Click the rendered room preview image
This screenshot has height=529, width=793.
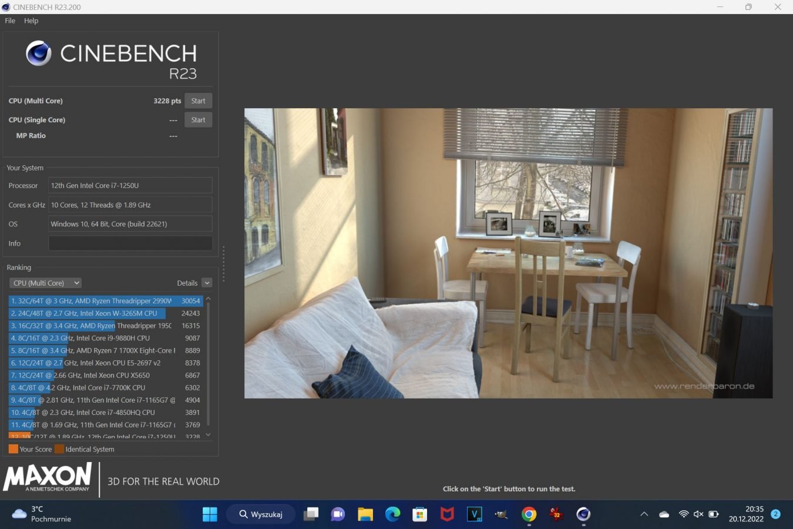coord(508,253)
